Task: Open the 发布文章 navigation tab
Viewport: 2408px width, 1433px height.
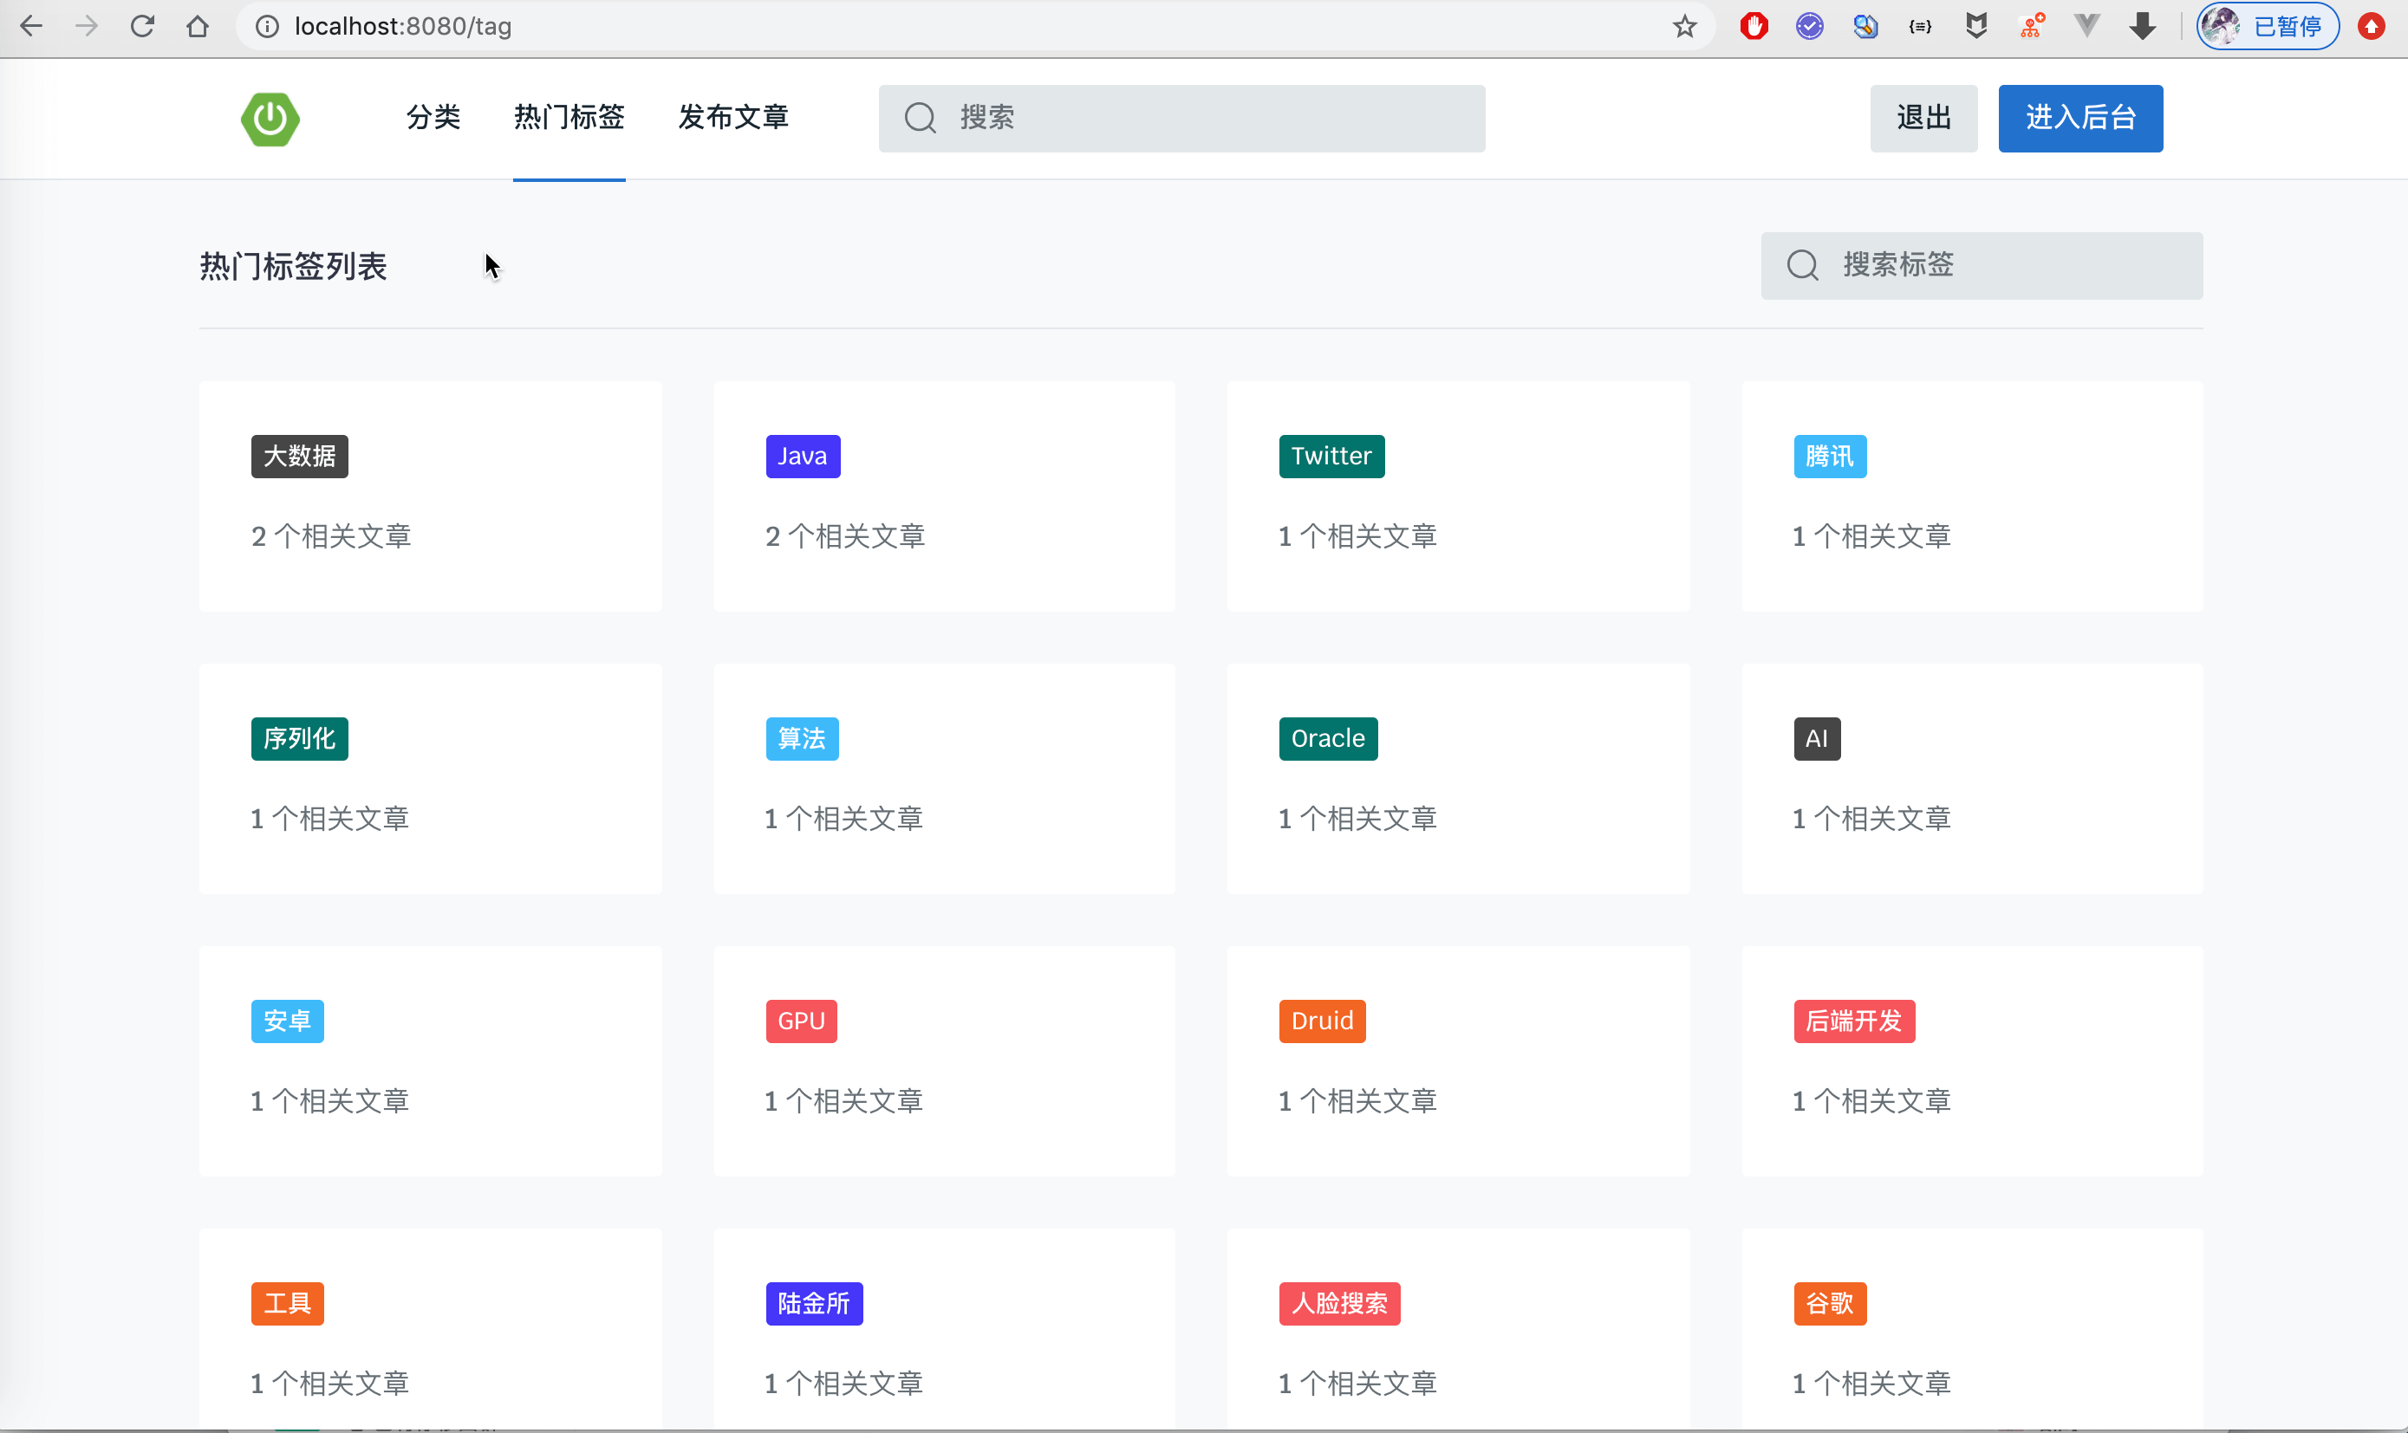Action: pos(733,118)
